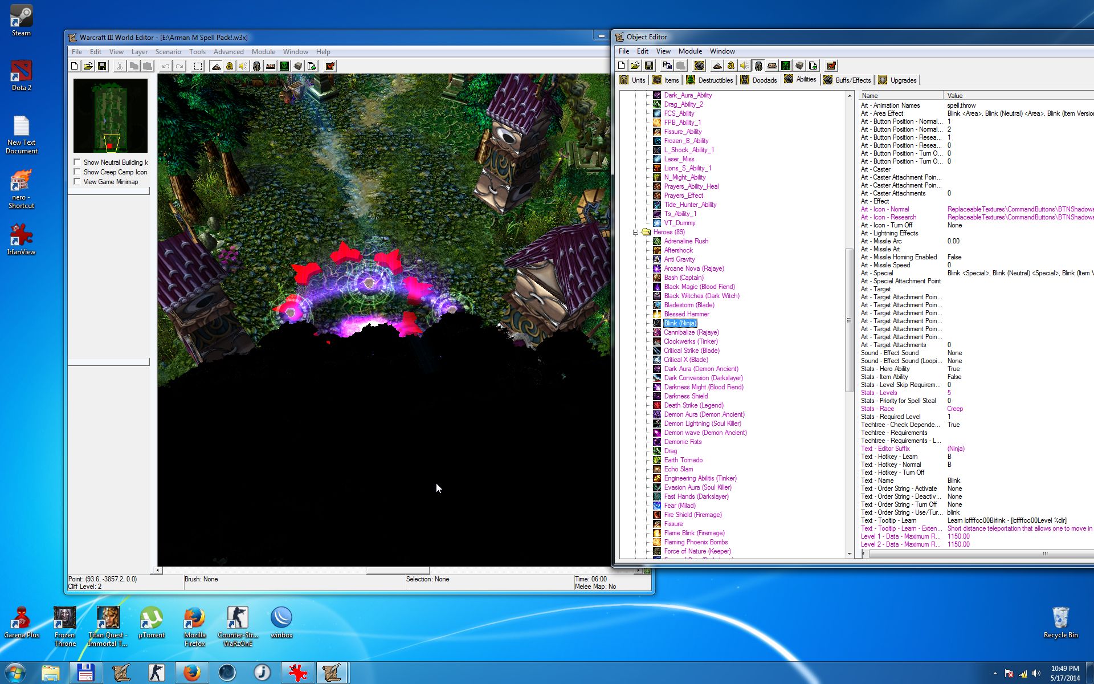Click Copy Object icon in Object Editor toolbar
This screenshot has width=1094, height=684.
point(667,66)
